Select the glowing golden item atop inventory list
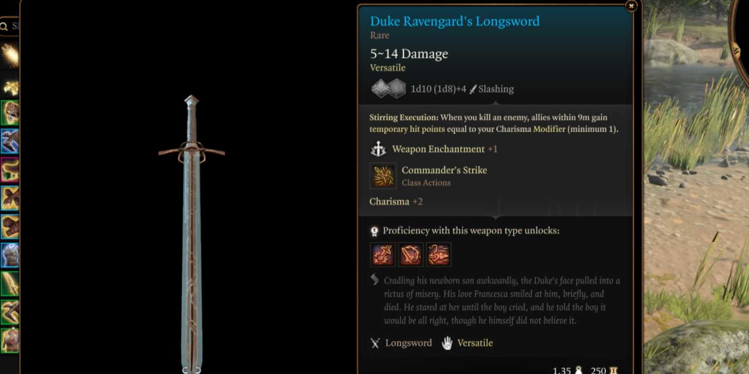The width and height of the screenshot is (749, 374). 10,55
